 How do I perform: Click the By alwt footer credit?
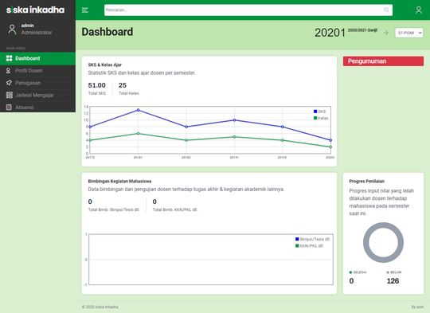click(417, 307)
